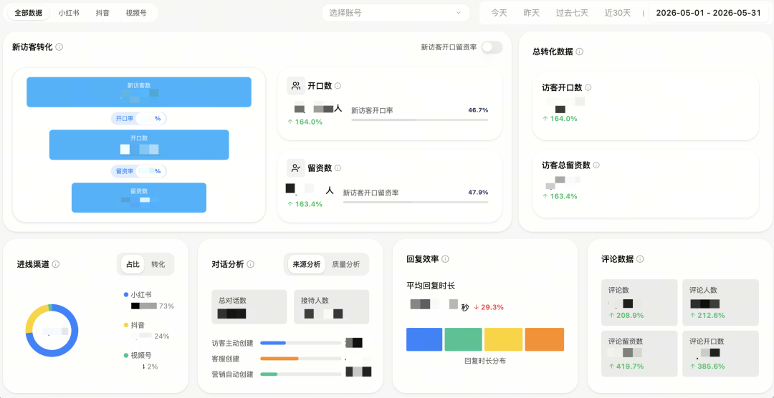Viewport: 774px width, 398px height.
Task: Click the yellow reply-duration distribution block
Action: click(x=503, y=339)
